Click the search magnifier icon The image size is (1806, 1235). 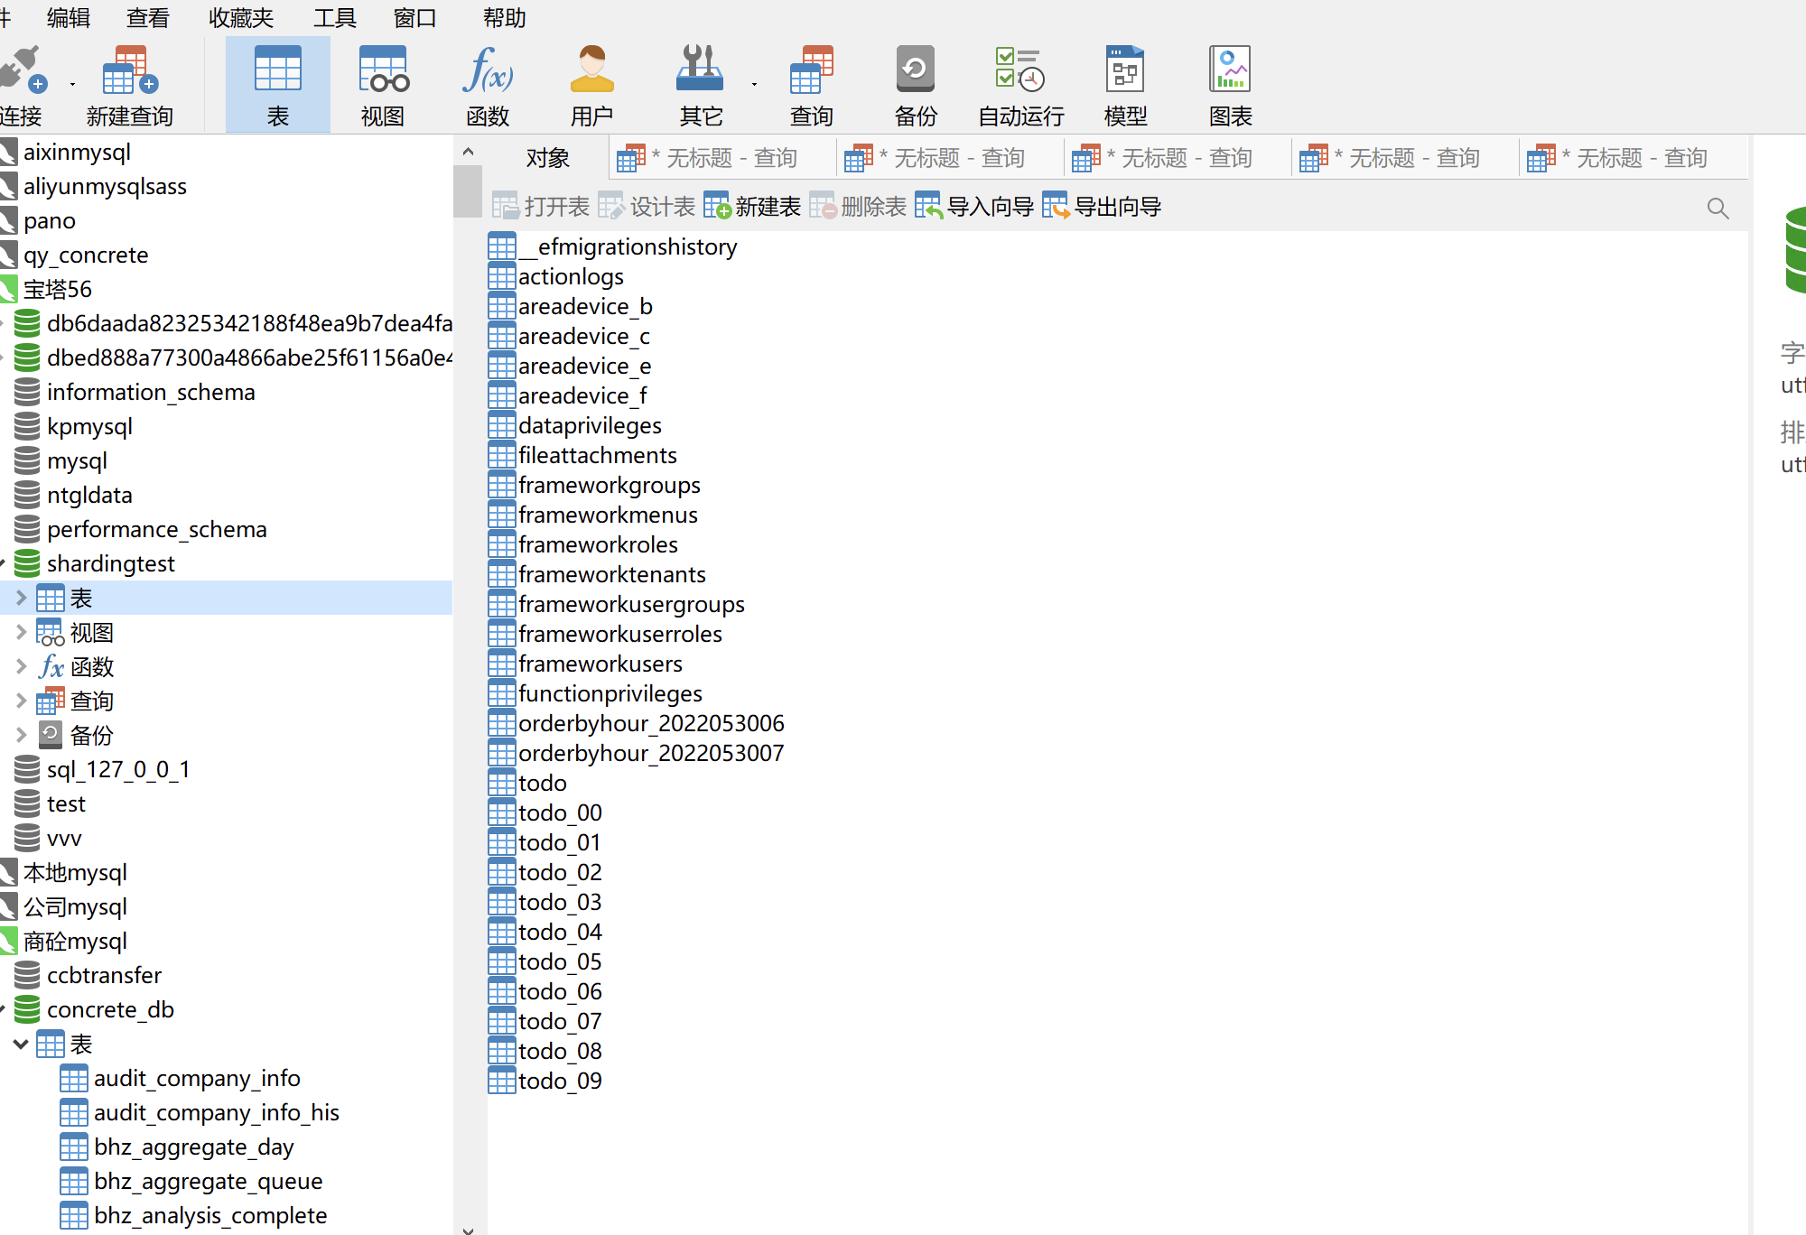1718,208
